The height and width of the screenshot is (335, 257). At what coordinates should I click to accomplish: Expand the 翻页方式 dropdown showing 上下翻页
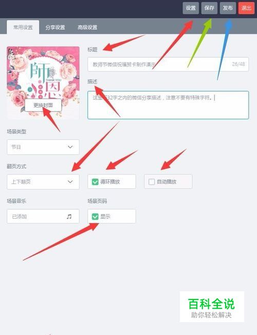pos(43,182)
